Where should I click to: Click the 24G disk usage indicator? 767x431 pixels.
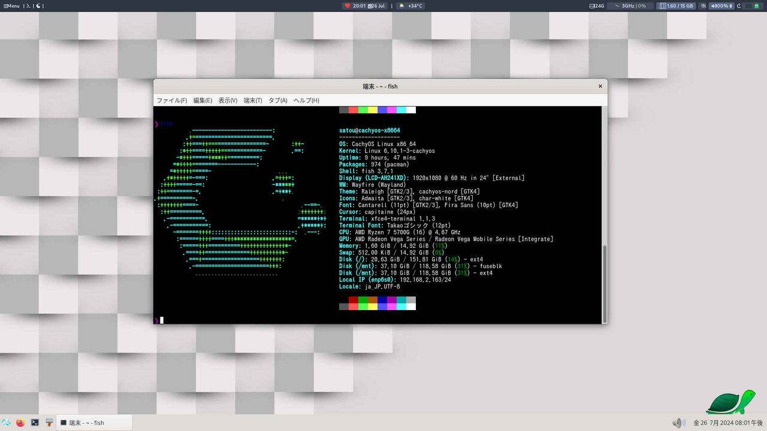[x=597, y=6]
